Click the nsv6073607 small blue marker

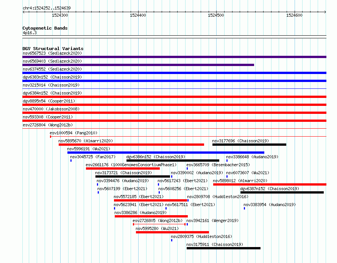tap(227, 176)
